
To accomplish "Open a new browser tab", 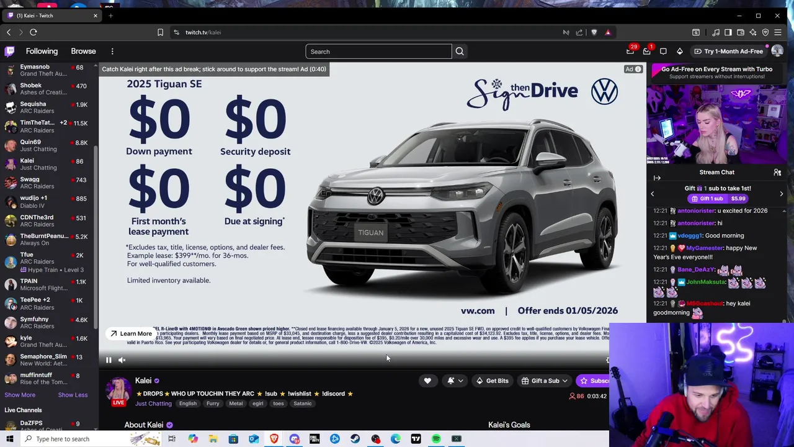I will pos(110,16).
